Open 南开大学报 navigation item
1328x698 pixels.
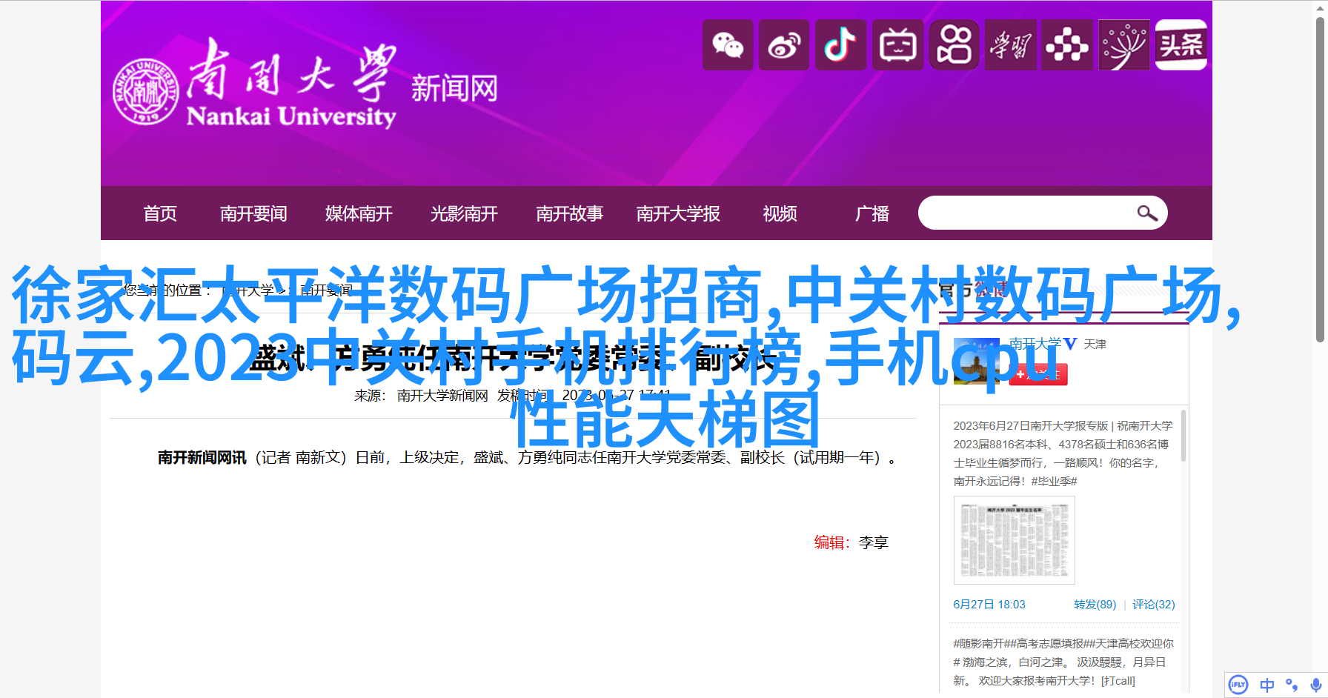(x=678, y=214)
